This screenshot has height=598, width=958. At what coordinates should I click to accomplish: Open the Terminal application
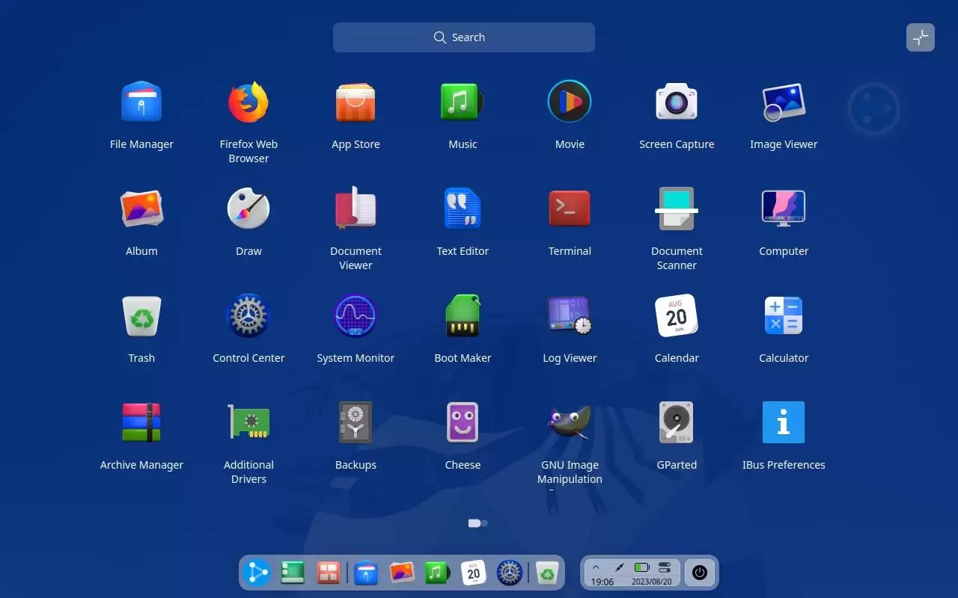[570, 208]
